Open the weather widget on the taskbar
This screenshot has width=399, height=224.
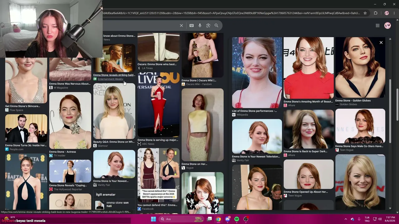9,219
